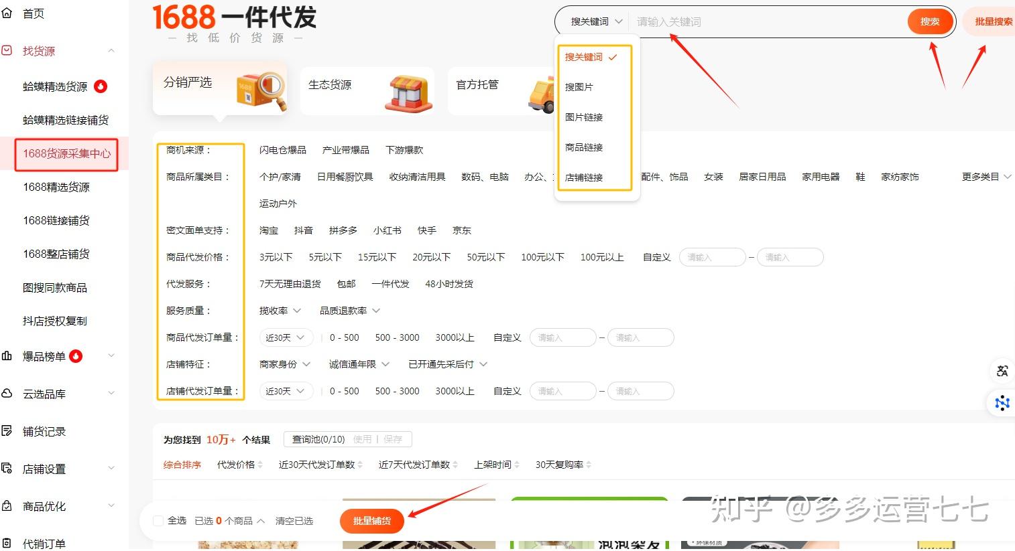Screen dimensions: 1015x551
Task: Open 抖店授权复制 in sidebar
Action: 55,321
